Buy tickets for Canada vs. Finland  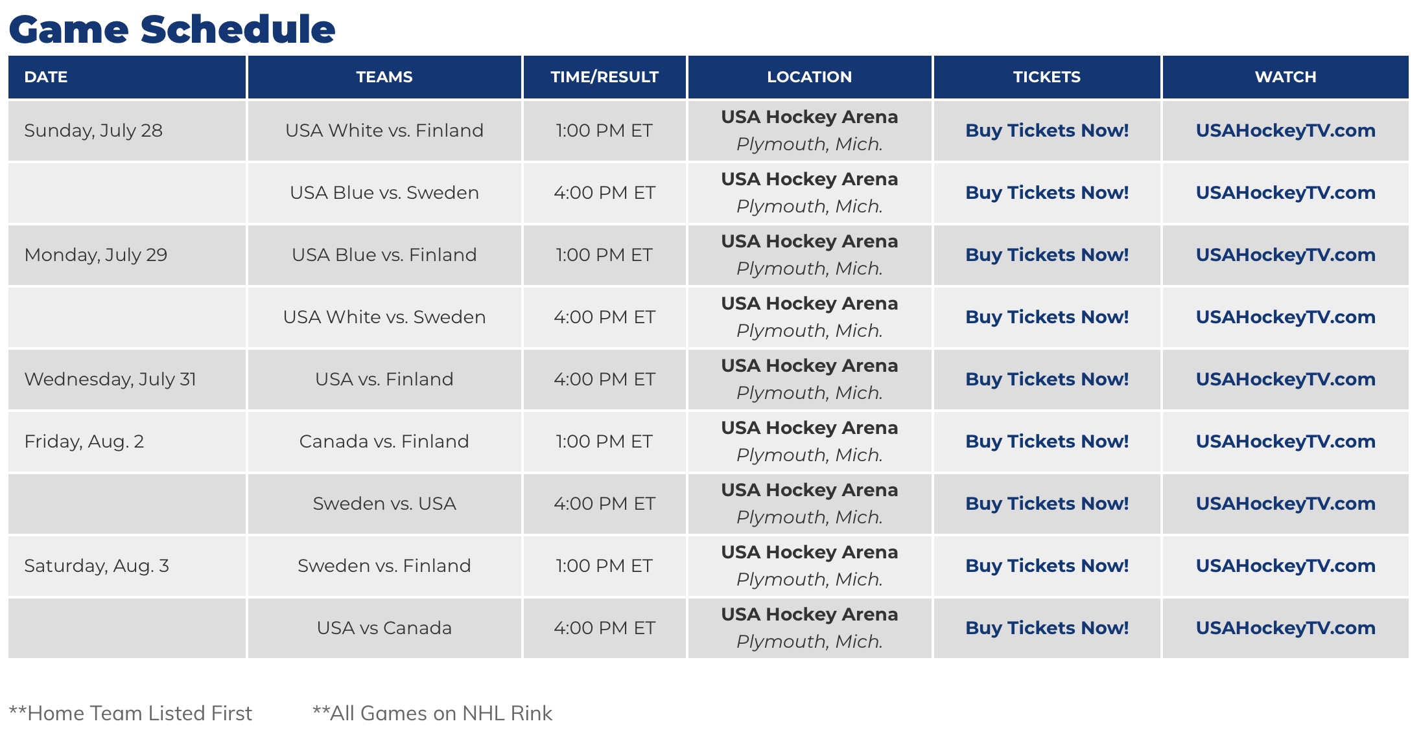click(x=1047, y=442)
